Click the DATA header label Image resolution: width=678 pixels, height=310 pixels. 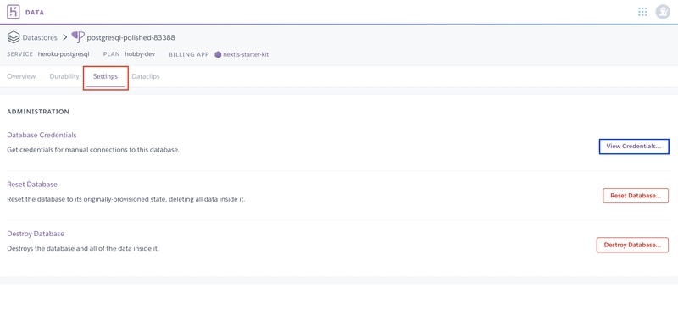click(x=35, y=12)
